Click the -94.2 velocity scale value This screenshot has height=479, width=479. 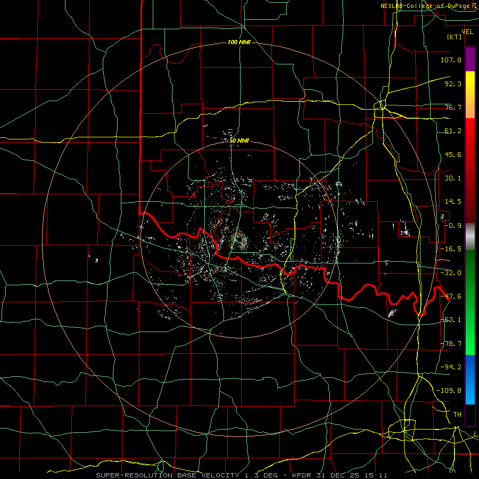click(x=451, y=367)
